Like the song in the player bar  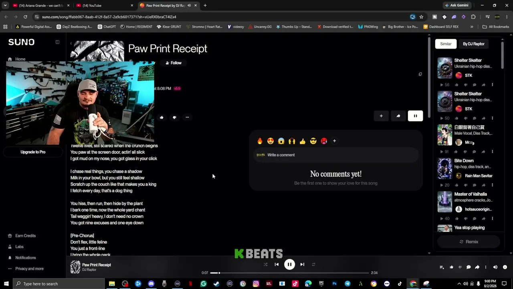click(x=451, y=267)
